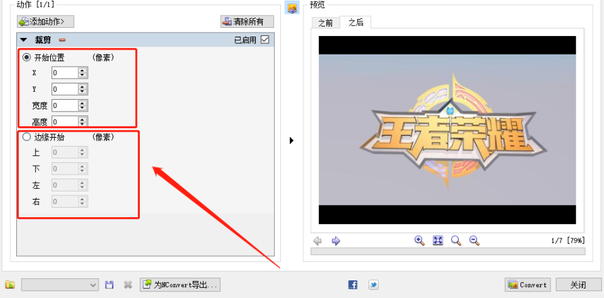
Task: Click the disabled 左 margin field
Action: coord(70,185)
